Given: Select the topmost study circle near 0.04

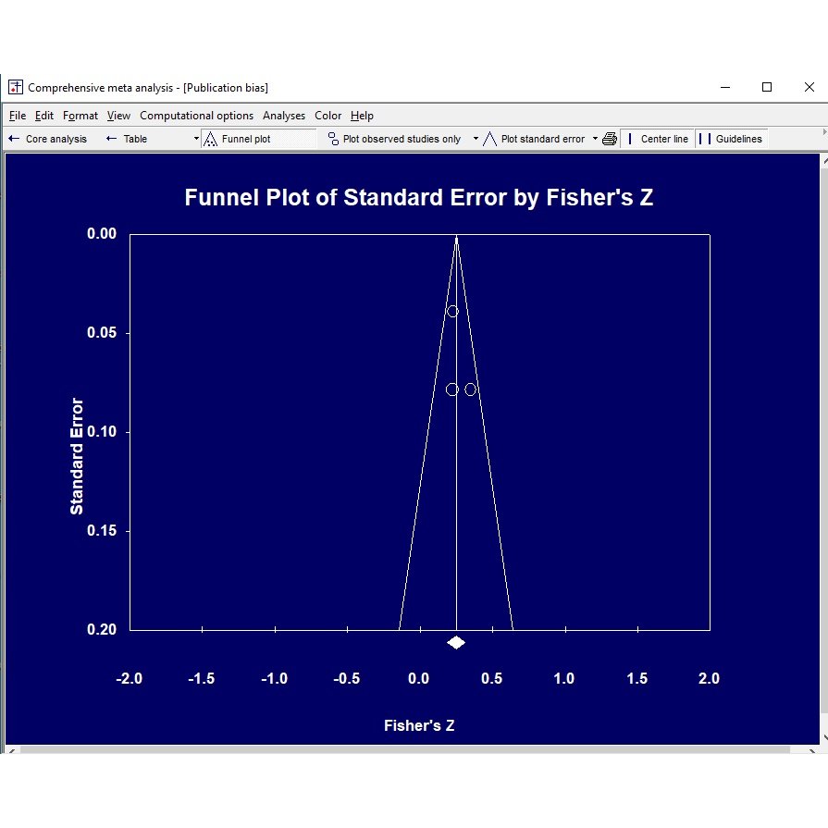Looking at the screenshot, I should tap(452, 311).
